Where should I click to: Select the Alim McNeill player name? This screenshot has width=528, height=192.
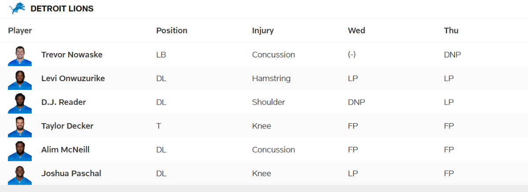pyautogui.click(x=66, y=149)
